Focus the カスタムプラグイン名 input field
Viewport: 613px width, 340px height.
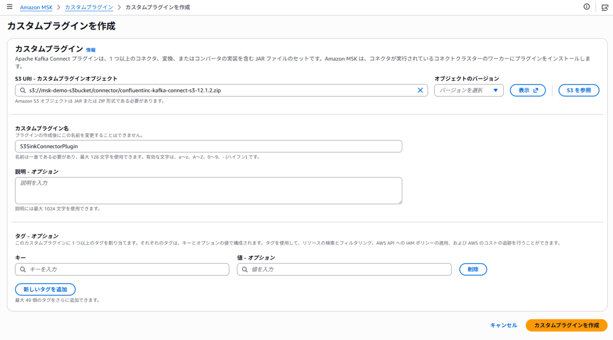coord(208,147)
